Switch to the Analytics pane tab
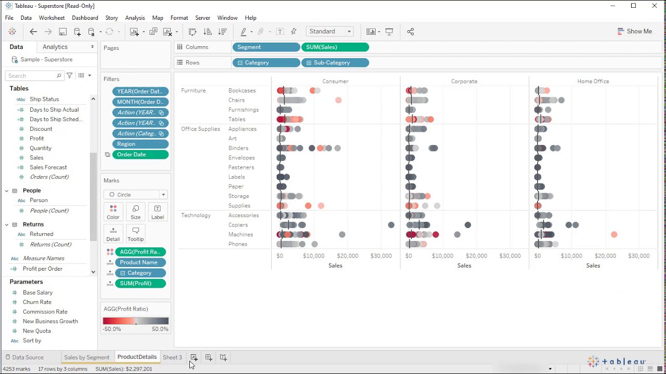 (x=55, y=47)
